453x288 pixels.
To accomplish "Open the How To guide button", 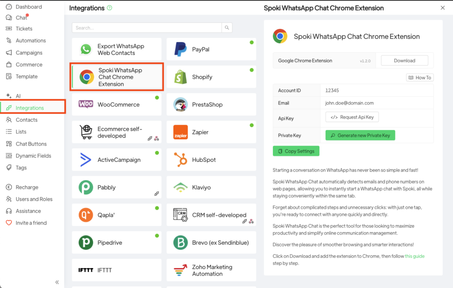I will tap(419, 77).
